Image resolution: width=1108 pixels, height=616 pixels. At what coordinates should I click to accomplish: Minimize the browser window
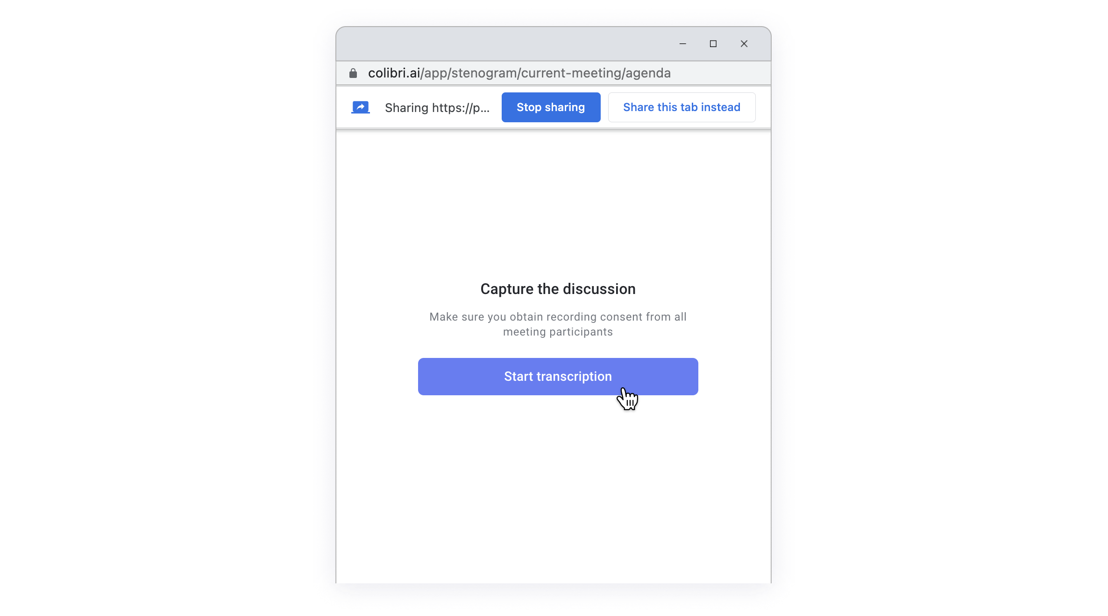pyautogui.click(x=682, y=44)
